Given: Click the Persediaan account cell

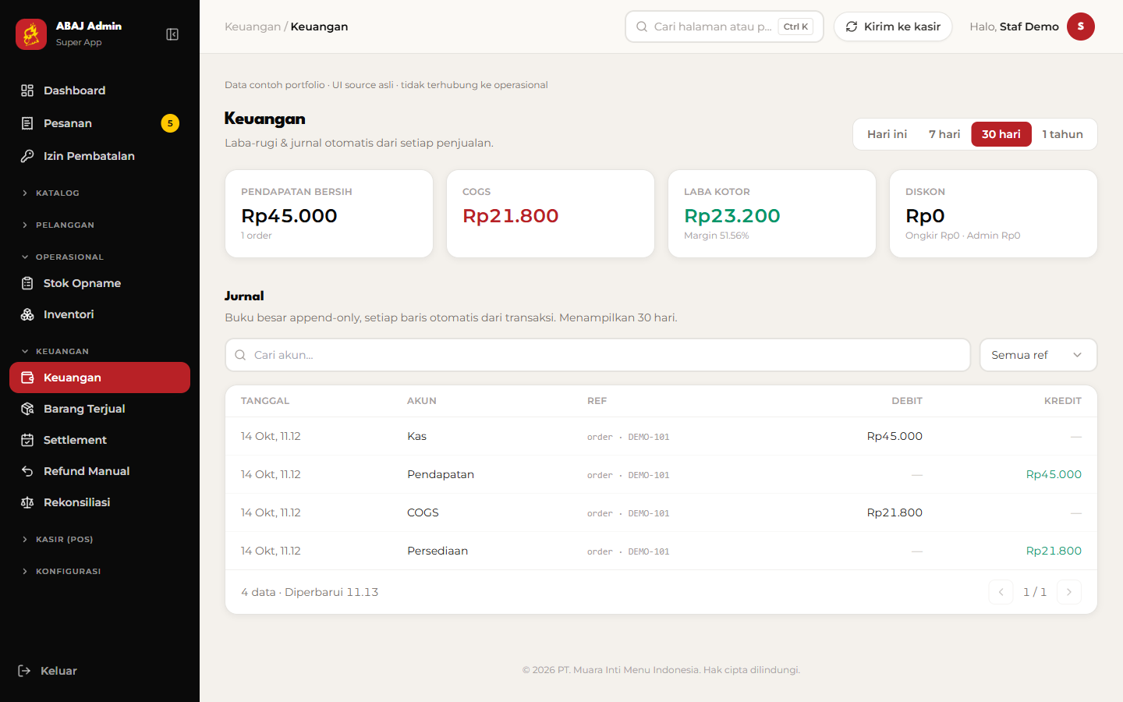Looking at the screenshot, I should 438,551.
